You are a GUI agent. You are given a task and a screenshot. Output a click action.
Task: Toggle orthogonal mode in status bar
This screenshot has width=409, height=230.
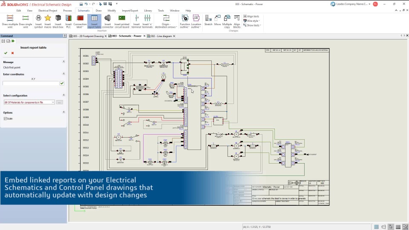(383, 227)
